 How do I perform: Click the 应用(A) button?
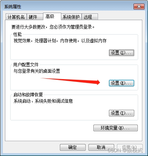tap(130, 147)
